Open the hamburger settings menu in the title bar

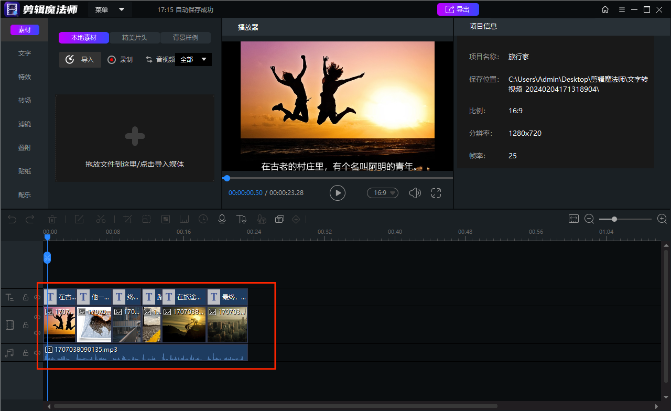click(x=622, y=9)
